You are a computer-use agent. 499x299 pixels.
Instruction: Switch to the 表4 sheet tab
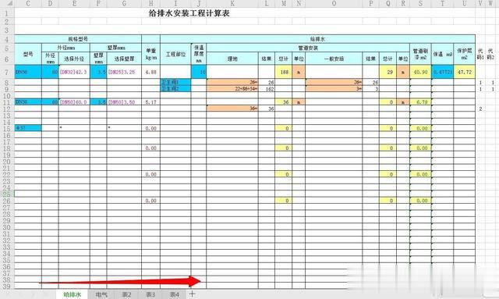(174, 294)
